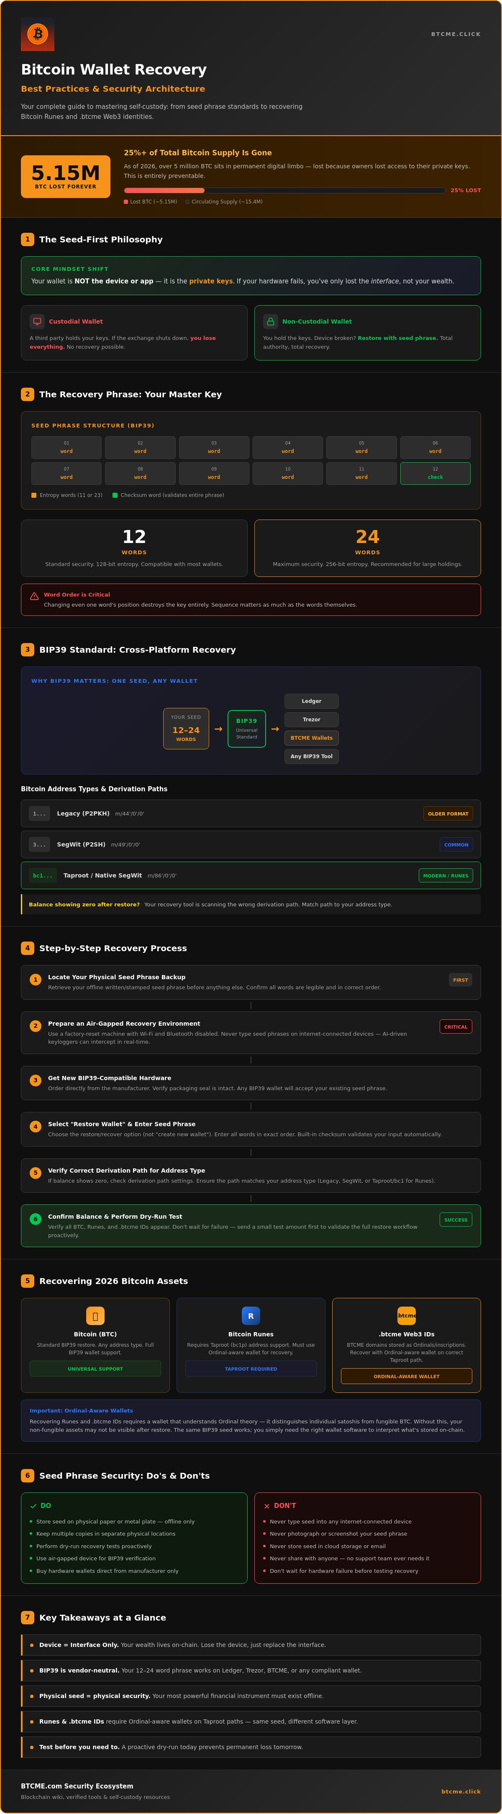
Task: Select seed word cell 01
Action: [x=66, y=447]
